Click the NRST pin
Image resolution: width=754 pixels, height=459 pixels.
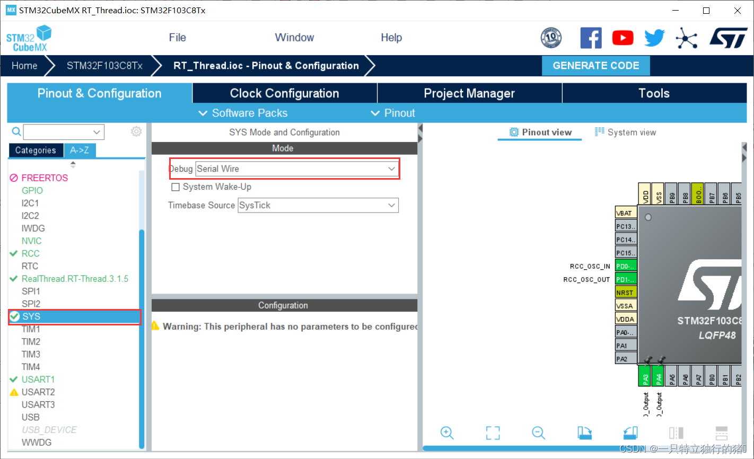[x=626, y=293]
